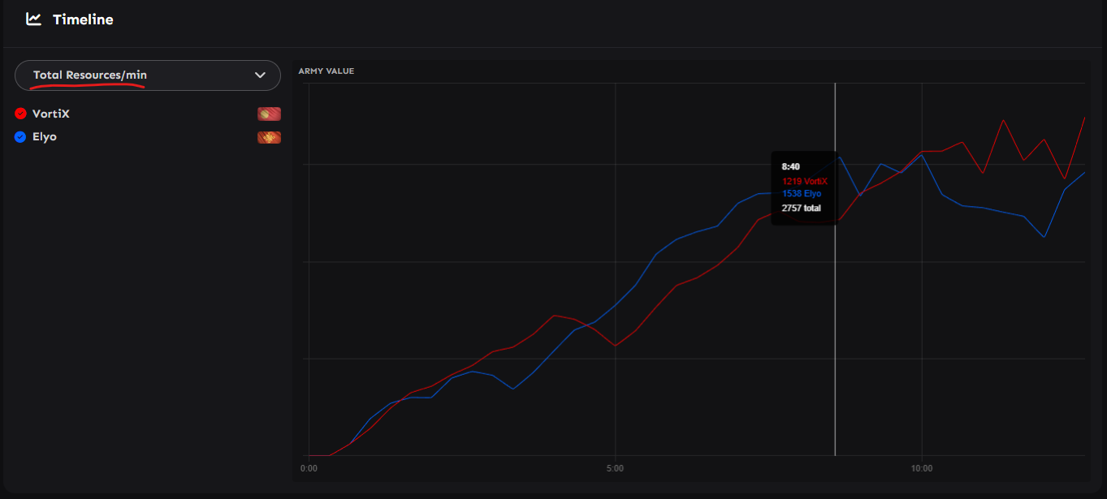Click the 8:40 vertical marker line
1107x499 pixels.
pyautogui.click(x=835, y=325)
